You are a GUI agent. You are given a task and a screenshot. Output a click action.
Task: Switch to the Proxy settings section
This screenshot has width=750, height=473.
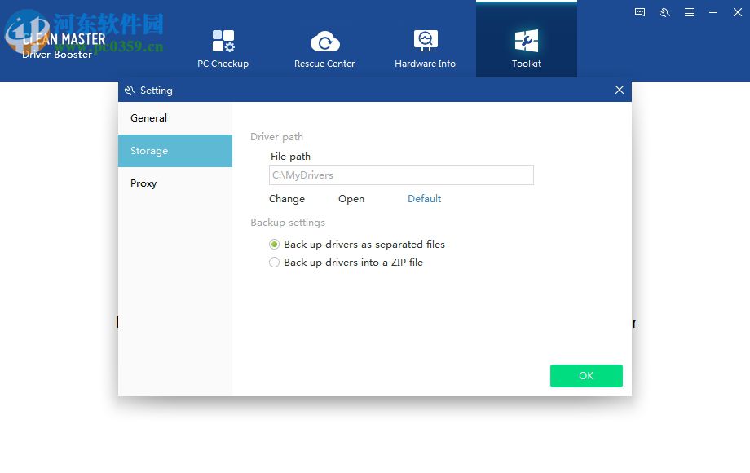click(x=143, y=183)
